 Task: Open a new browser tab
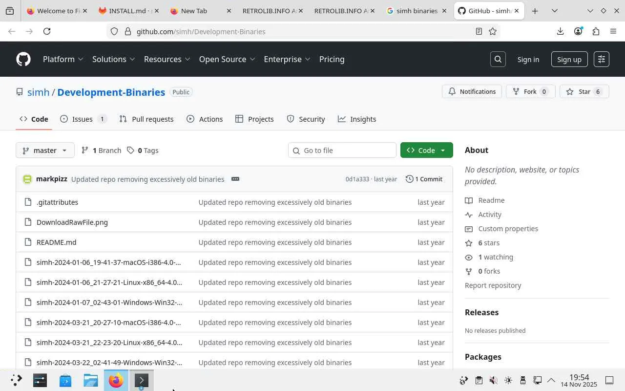535,11
